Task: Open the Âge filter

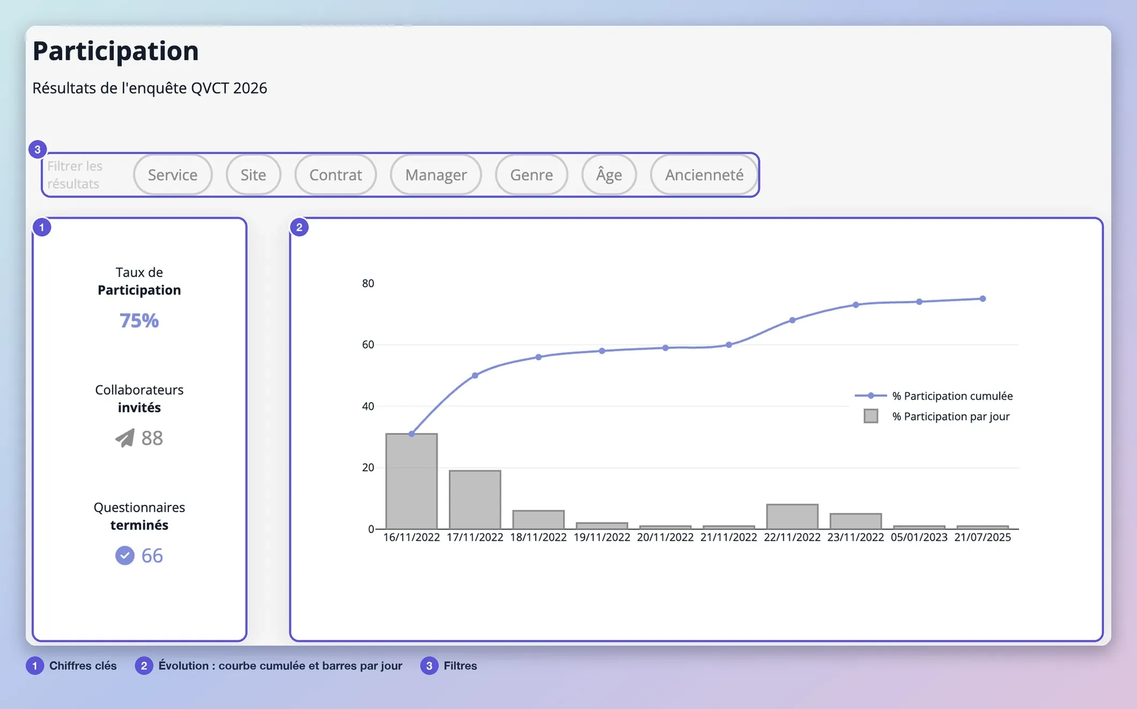Action: (609, 175)
